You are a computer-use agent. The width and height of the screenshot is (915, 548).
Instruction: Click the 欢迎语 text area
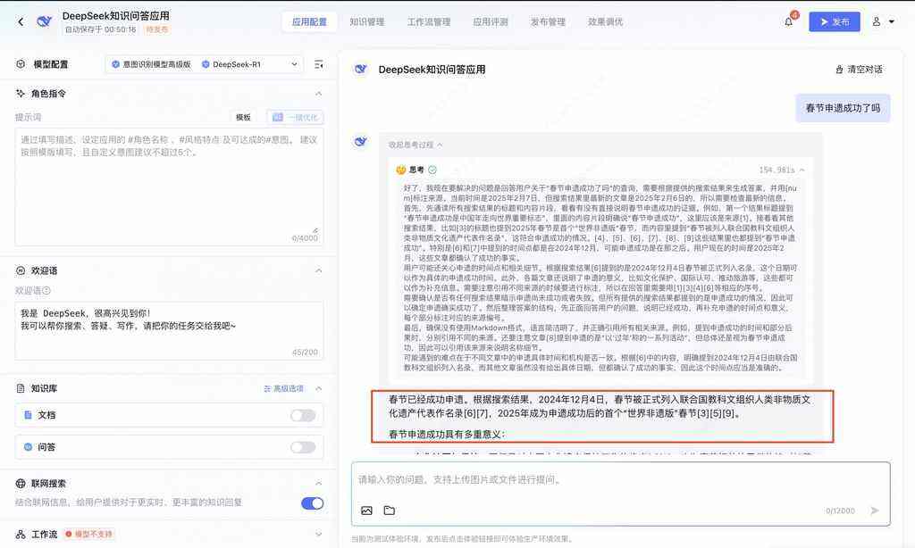[169, 330]
